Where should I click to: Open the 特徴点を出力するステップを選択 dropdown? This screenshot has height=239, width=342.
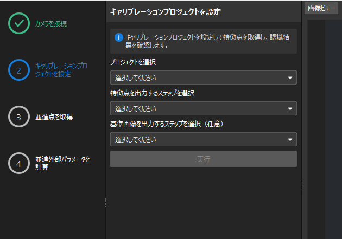(x=203, y=108)
